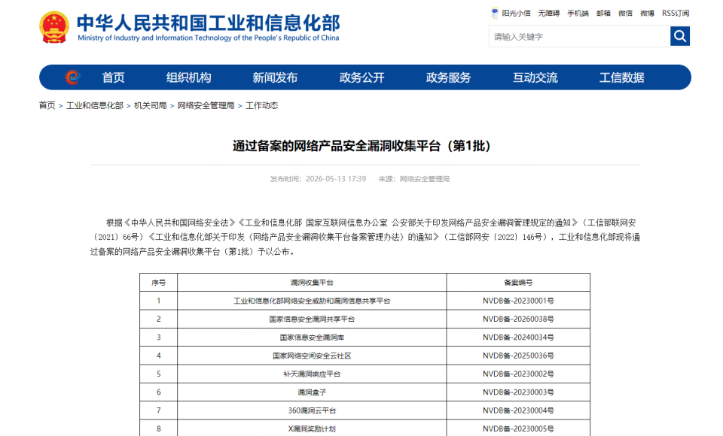The width and height of the screenshot is (723, 436).
Task: Click the 无障碍 accessibility link
Action: click(x=549, y=14)
